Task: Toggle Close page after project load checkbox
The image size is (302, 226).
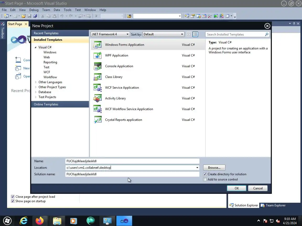Action: click(x=13, y=197)
